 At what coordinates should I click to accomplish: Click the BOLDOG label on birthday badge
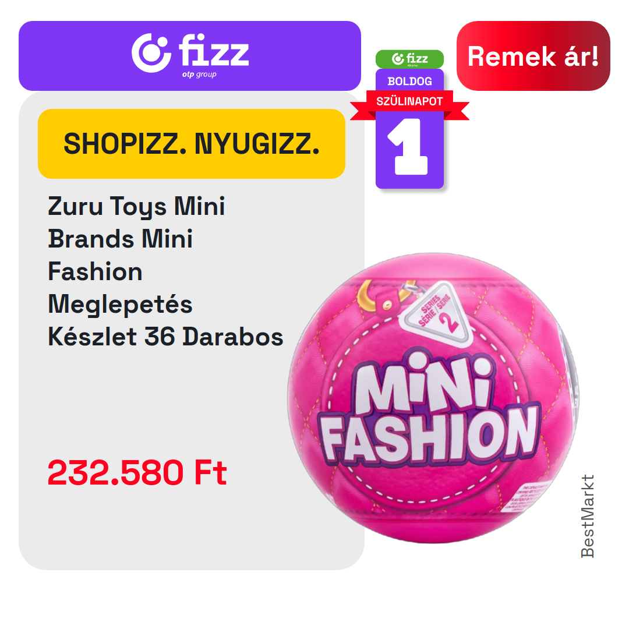point(409,81)
